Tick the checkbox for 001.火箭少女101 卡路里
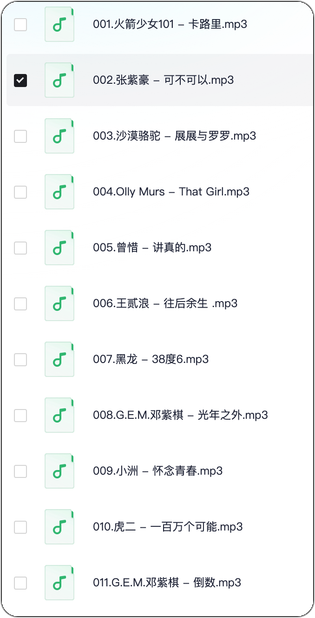This screenshot has width=315, height=618. click(20, 24)
